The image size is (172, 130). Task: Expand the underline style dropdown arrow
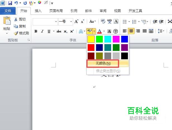[54, 31]
